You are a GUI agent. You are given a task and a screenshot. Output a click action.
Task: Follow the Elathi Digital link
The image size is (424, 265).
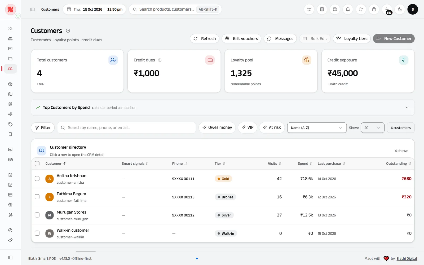tap(407, 258)
